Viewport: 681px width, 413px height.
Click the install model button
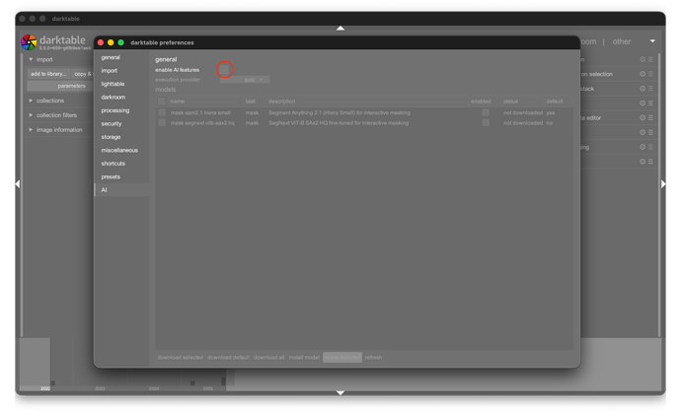pos(304,358)
